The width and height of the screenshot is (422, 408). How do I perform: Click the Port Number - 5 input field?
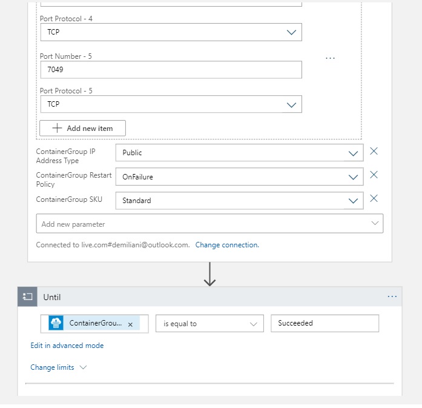point(171,70)
